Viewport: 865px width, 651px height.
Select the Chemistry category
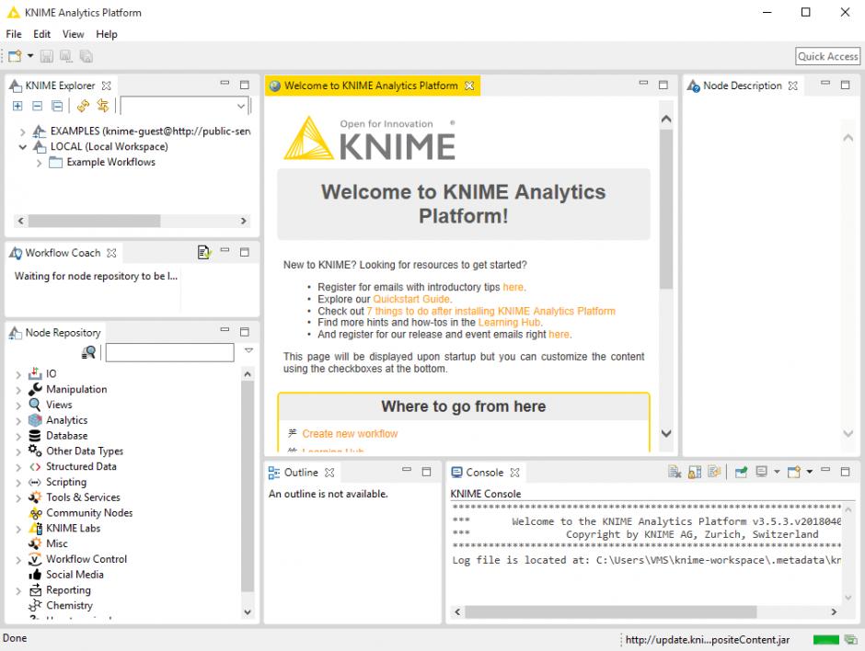[70, 605]
